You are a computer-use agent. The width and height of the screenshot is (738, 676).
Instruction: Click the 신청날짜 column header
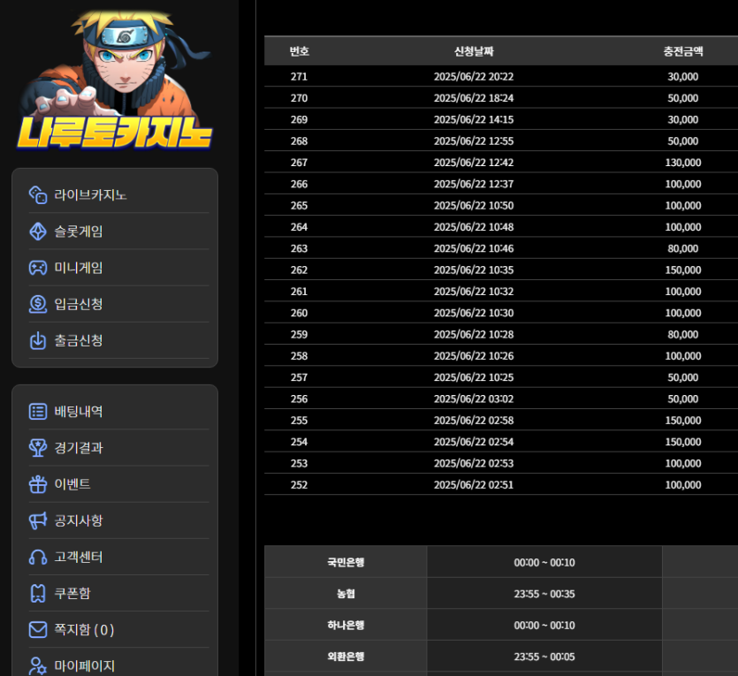(x=474, y=51)
